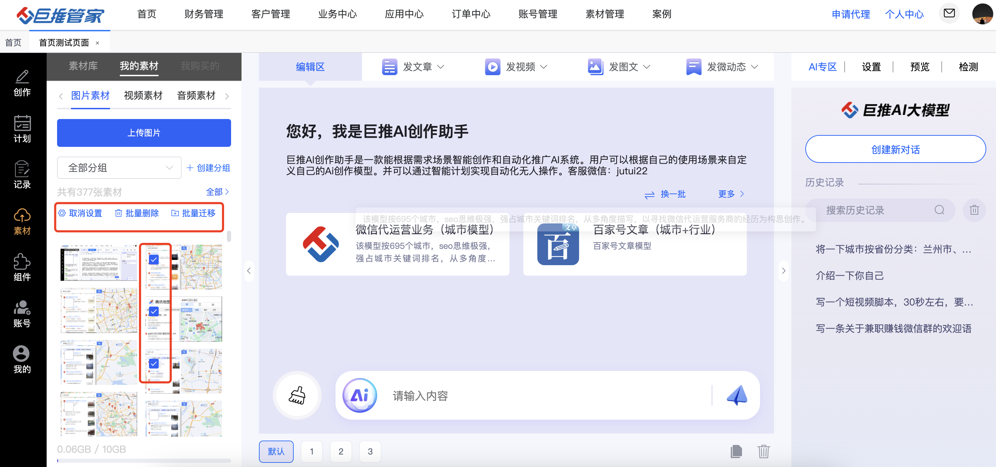Uncheck the first selected image checkbox
This screenshot has height=467, width=996.
click(153, 259)
